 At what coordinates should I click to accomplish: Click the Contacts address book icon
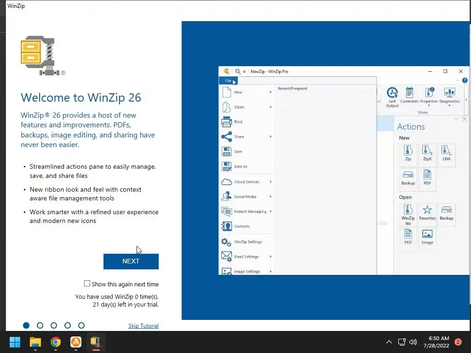[226, 226]
